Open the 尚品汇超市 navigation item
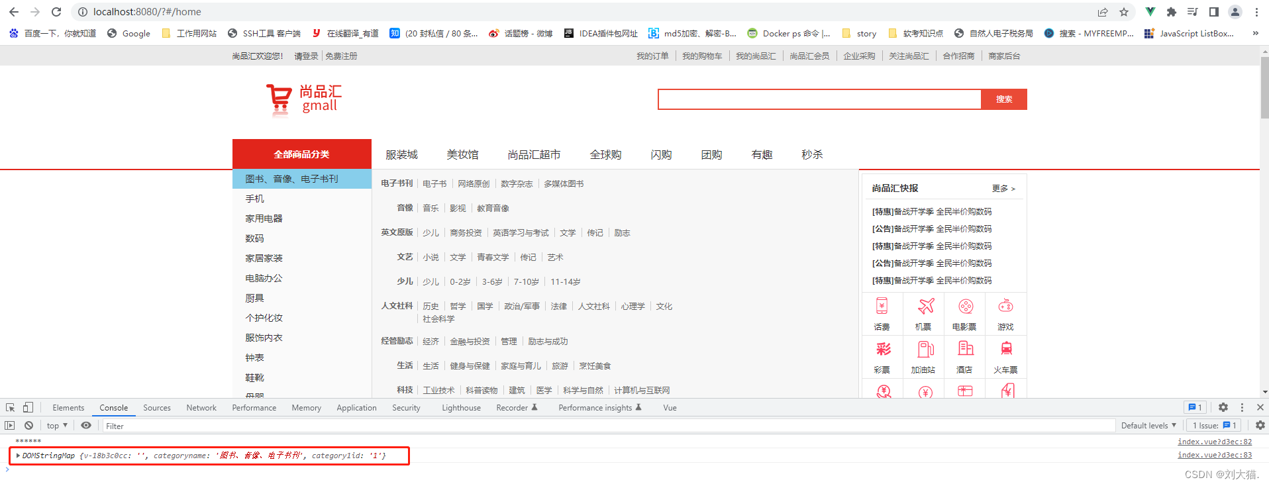1269x486 pixels. pyautogui.click(x=534, y=154)
